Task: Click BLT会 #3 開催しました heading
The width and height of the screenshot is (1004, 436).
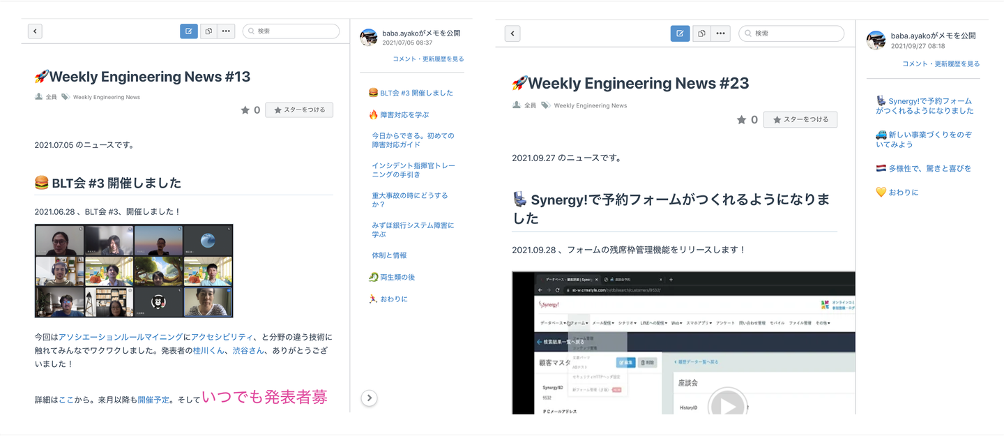Action: (108, 183)
